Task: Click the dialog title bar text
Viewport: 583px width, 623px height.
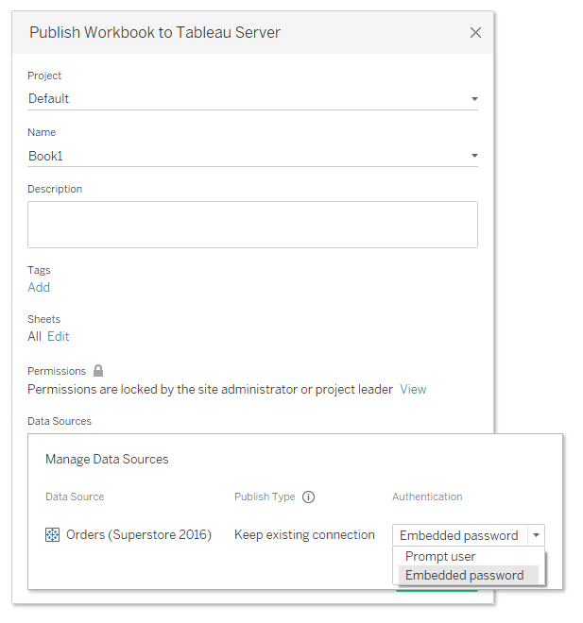Action: coord(155,33)
